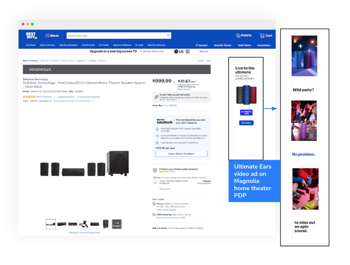This screenshot has width=350, height=265.
Task: Click Shop now in LG banner
Action: [203, 51]
